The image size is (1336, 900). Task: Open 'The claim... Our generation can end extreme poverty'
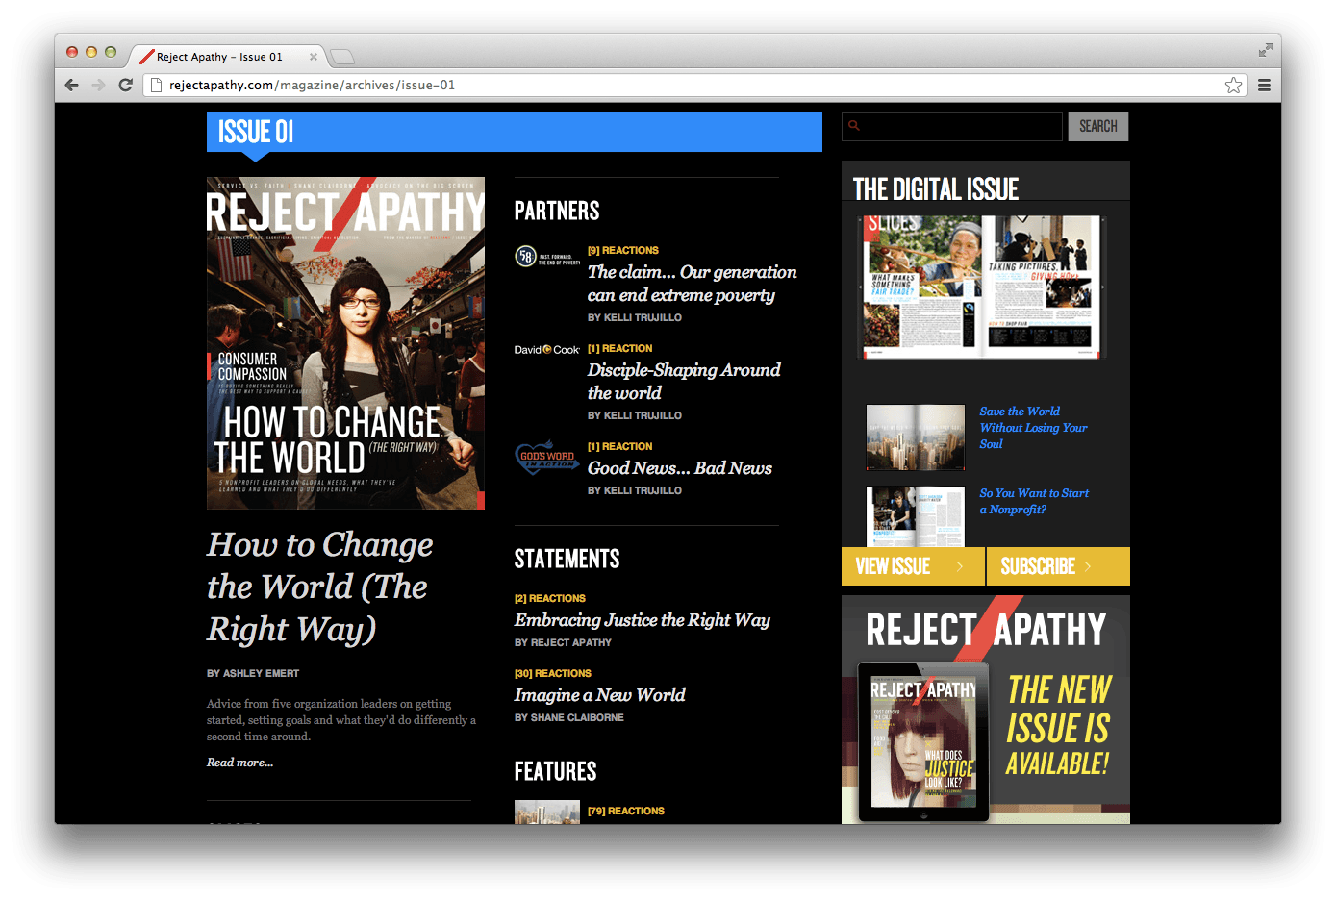point(693,284)
